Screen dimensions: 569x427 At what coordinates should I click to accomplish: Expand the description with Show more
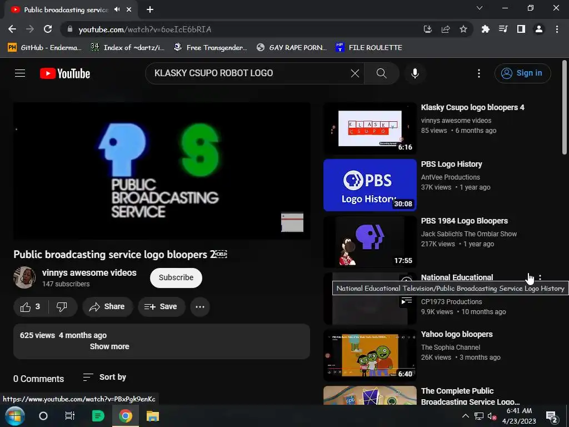(109, 346)
